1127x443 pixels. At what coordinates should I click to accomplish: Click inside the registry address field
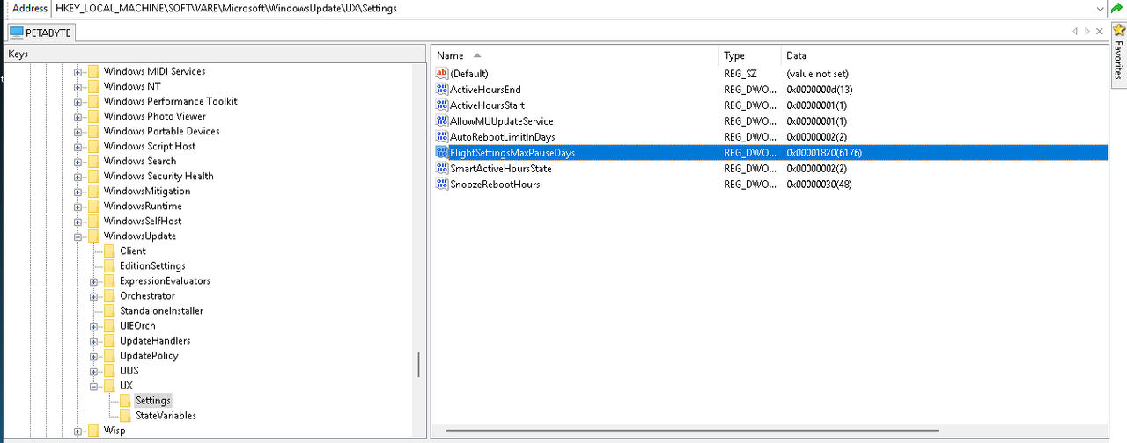click(x=572, y=8)
